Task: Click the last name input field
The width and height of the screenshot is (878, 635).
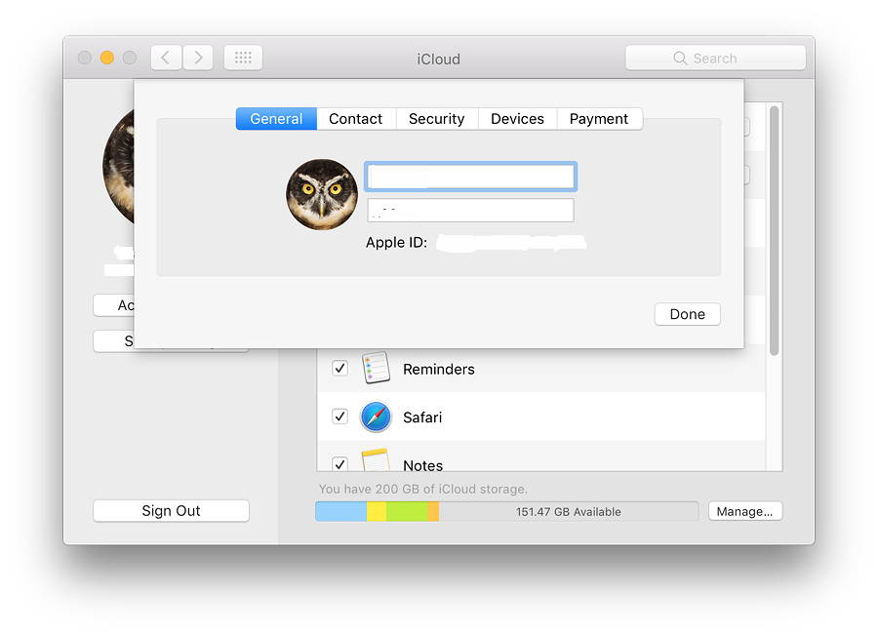Action: [x=470, y=210]
